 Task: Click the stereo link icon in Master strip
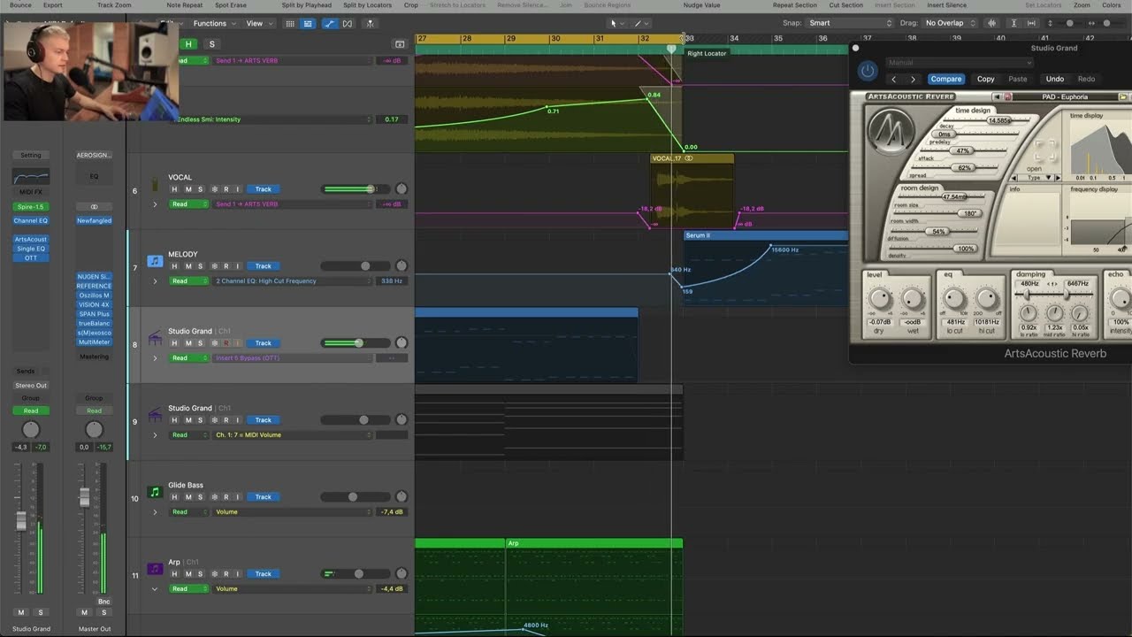94,207
